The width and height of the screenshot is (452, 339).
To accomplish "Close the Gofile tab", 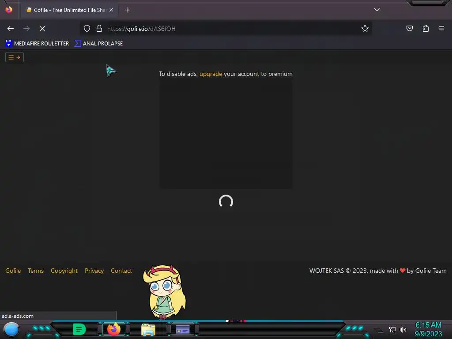I will 111,10.
